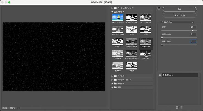The height and width of the screenshot is (111, 203).
Task: Apply the ハーフトーンパターン filter thumbnail
Action: (132, 54)
